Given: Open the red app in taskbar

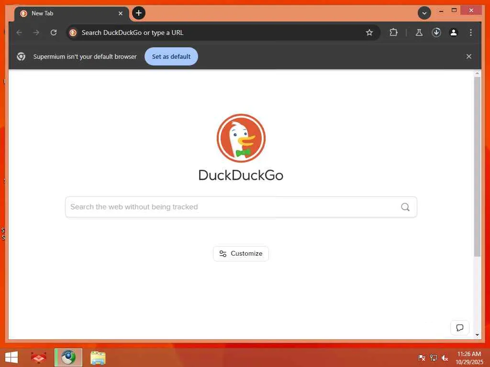Looking at the screenshot, I should (x=38, y=357).
